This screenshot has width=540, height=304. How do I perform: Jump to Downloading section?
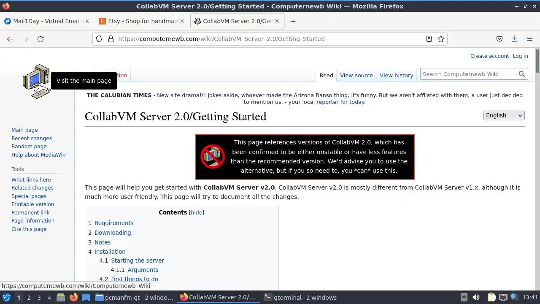[x=113, y=233]
